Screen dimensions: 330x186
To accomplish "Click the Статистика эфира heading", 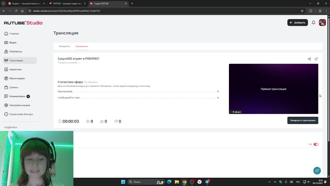I will [70, 82].
